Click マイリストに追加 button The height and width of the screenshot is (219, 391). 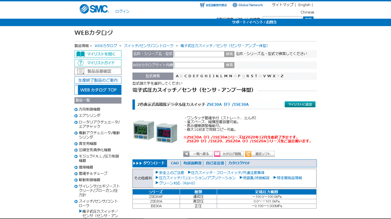[300, 104]
